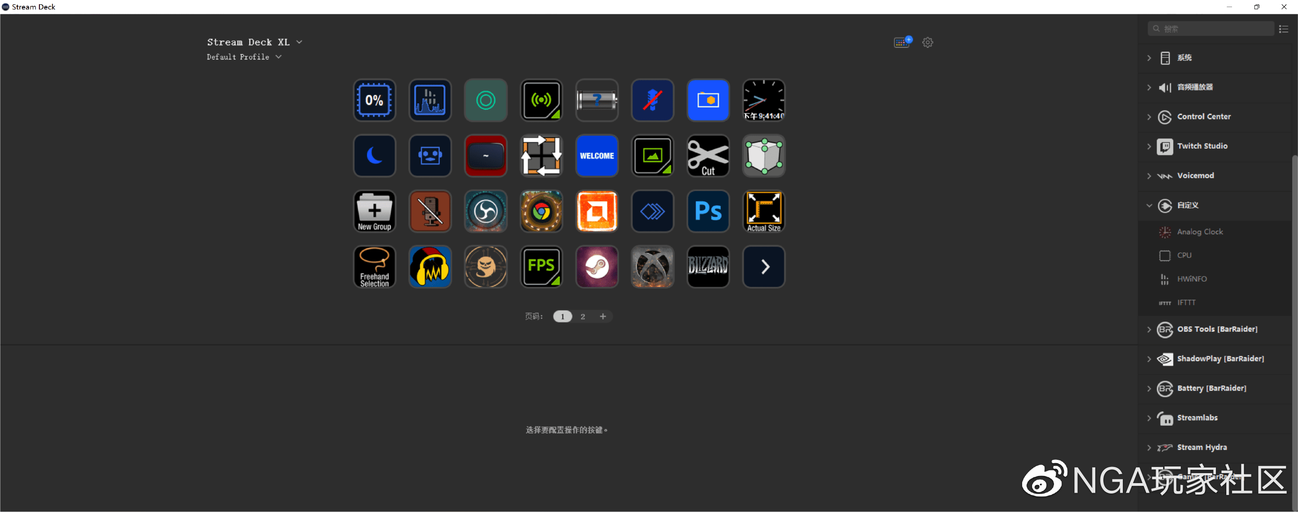The width and height of the screenshot is (1298, 512).
Task: Open preferences gear icon
Action: [x=928, y=42]
